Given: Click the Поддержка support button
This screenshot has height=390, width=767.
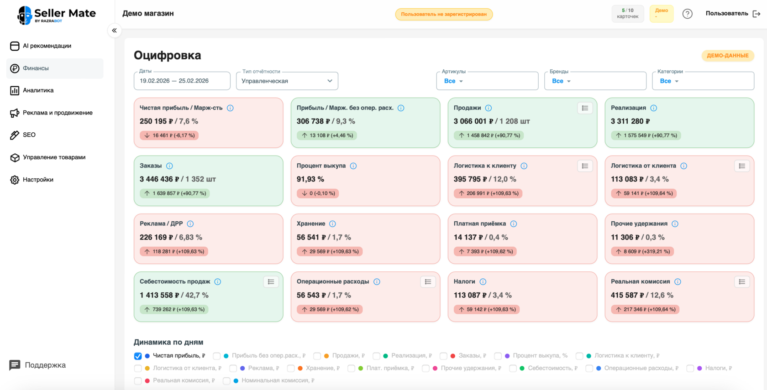Looking at the screenshot, I should [38, 365].
